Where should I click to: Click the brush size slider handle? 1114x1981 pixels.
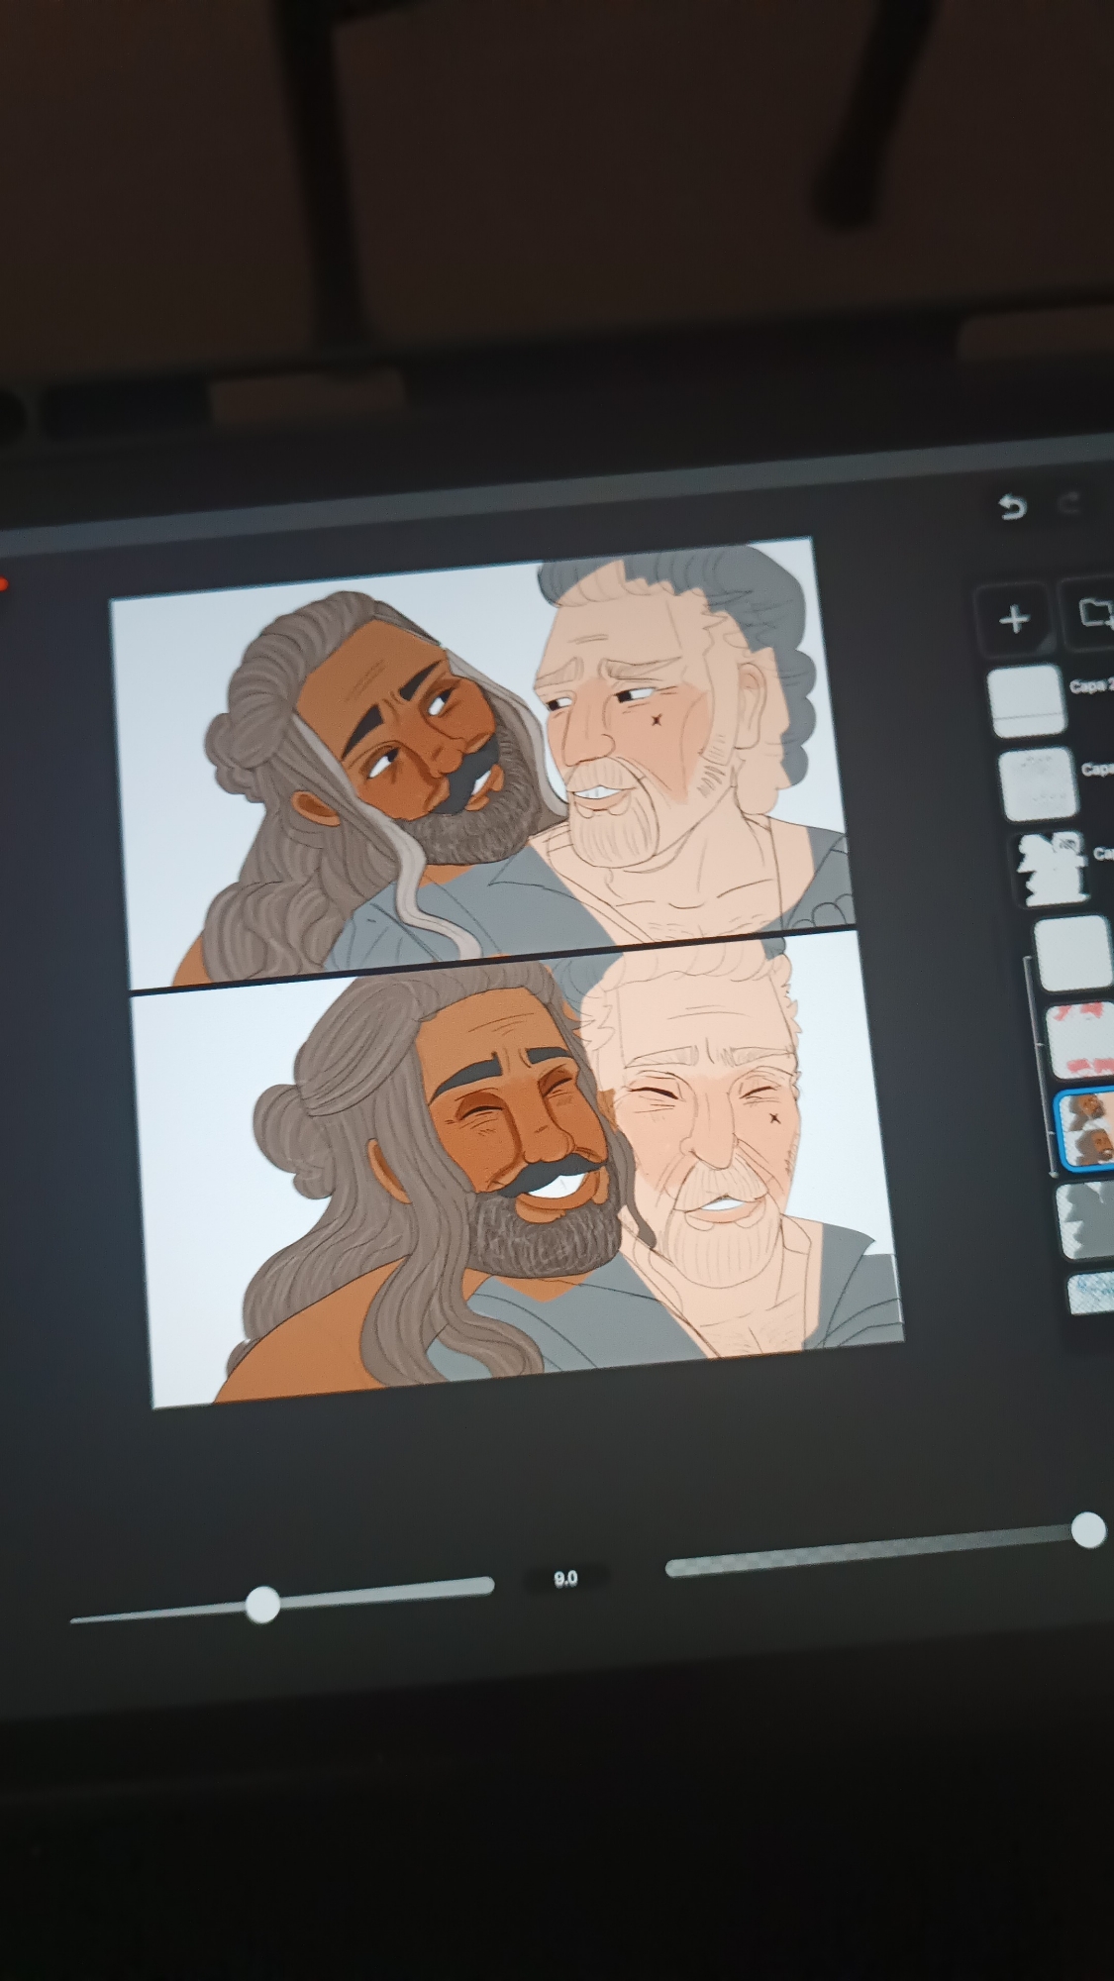(262, 1605)
